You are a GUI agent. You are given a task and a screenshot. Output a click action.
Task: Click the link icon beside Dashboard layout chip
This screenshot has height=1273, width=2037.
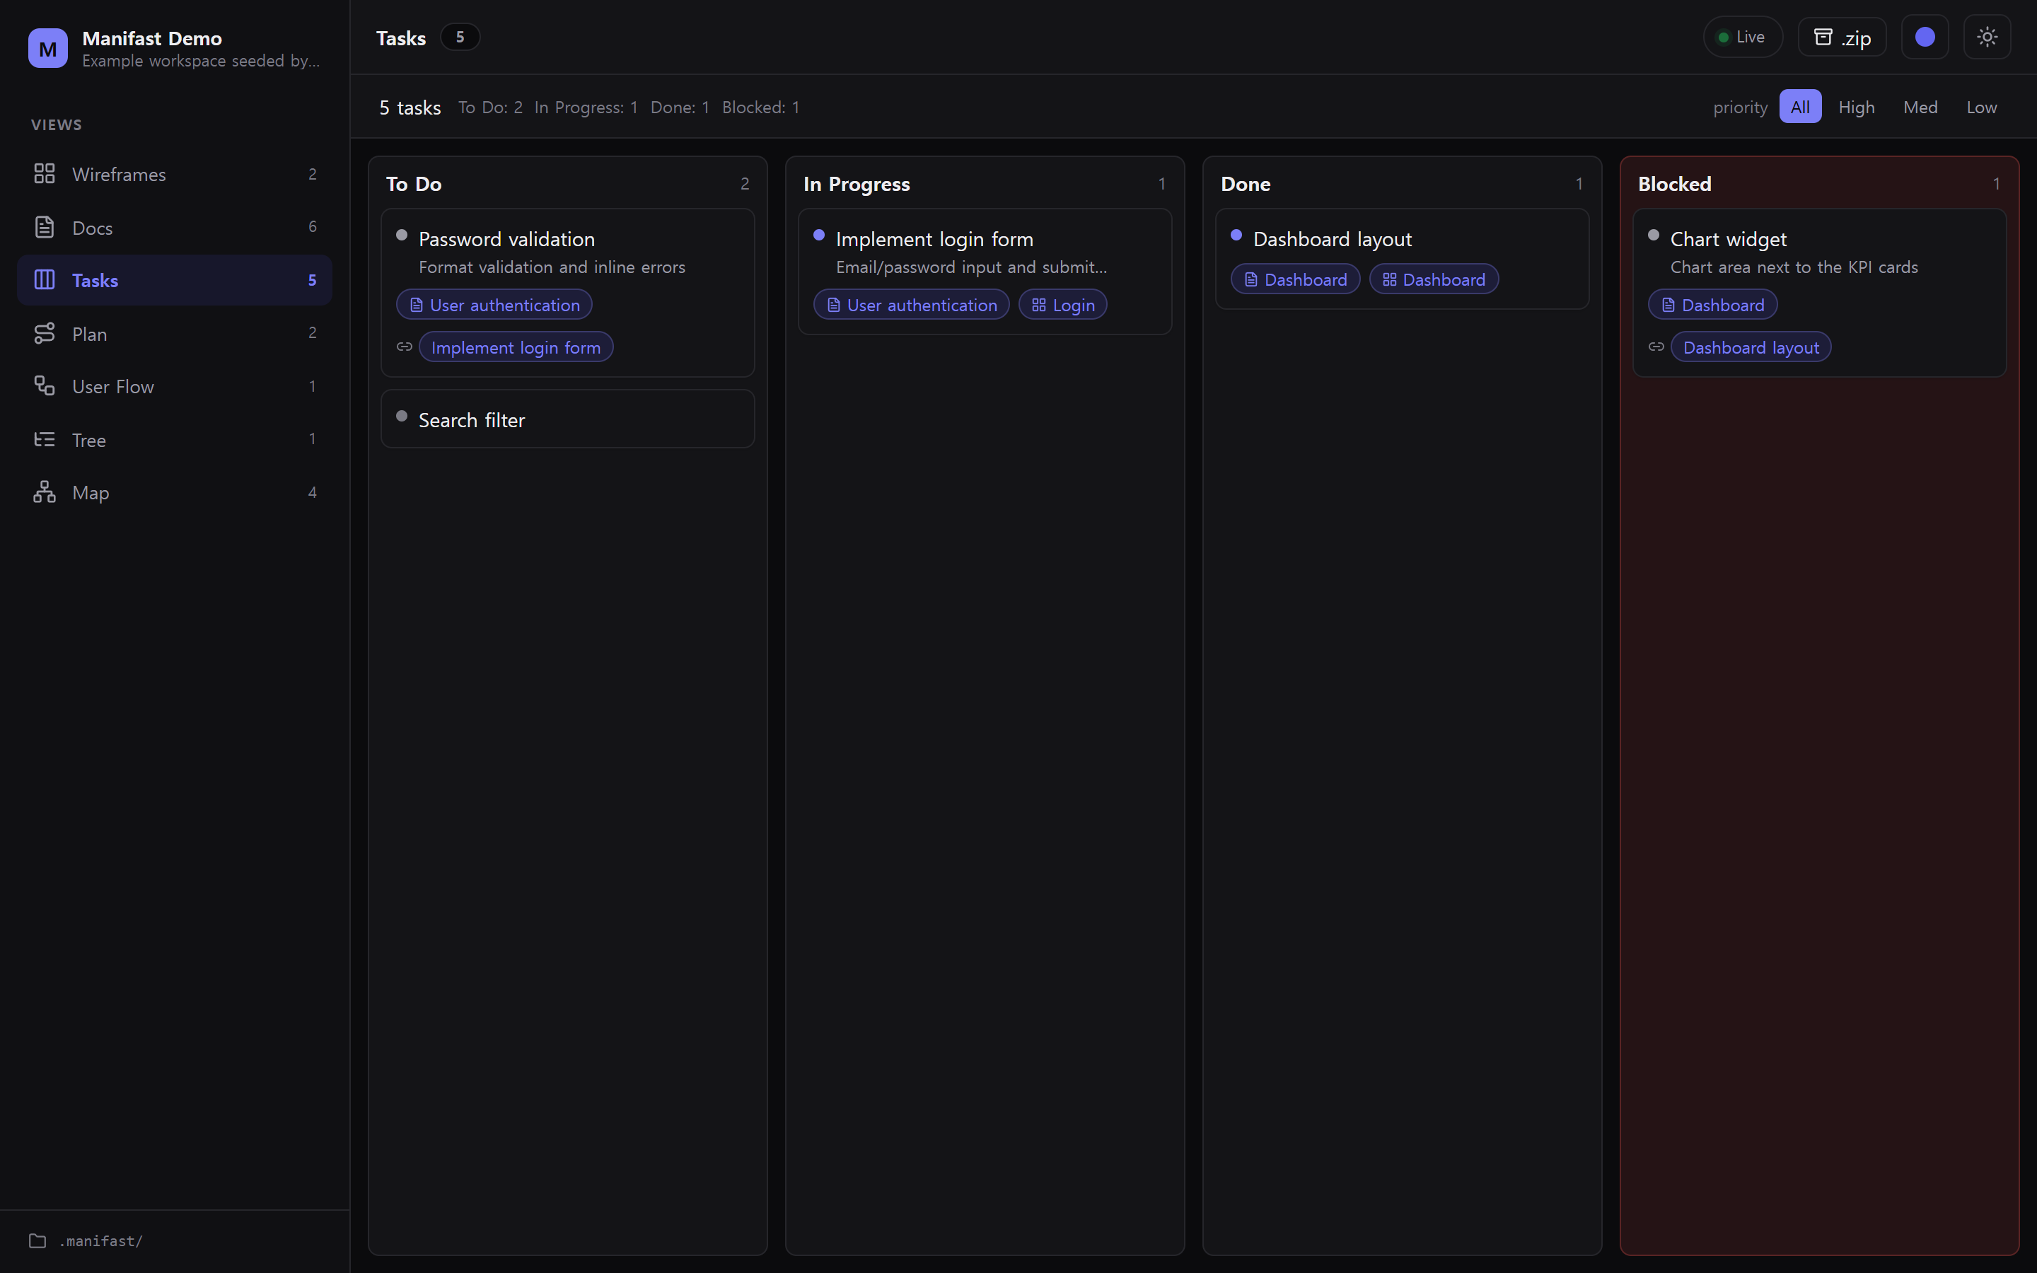1656,347
